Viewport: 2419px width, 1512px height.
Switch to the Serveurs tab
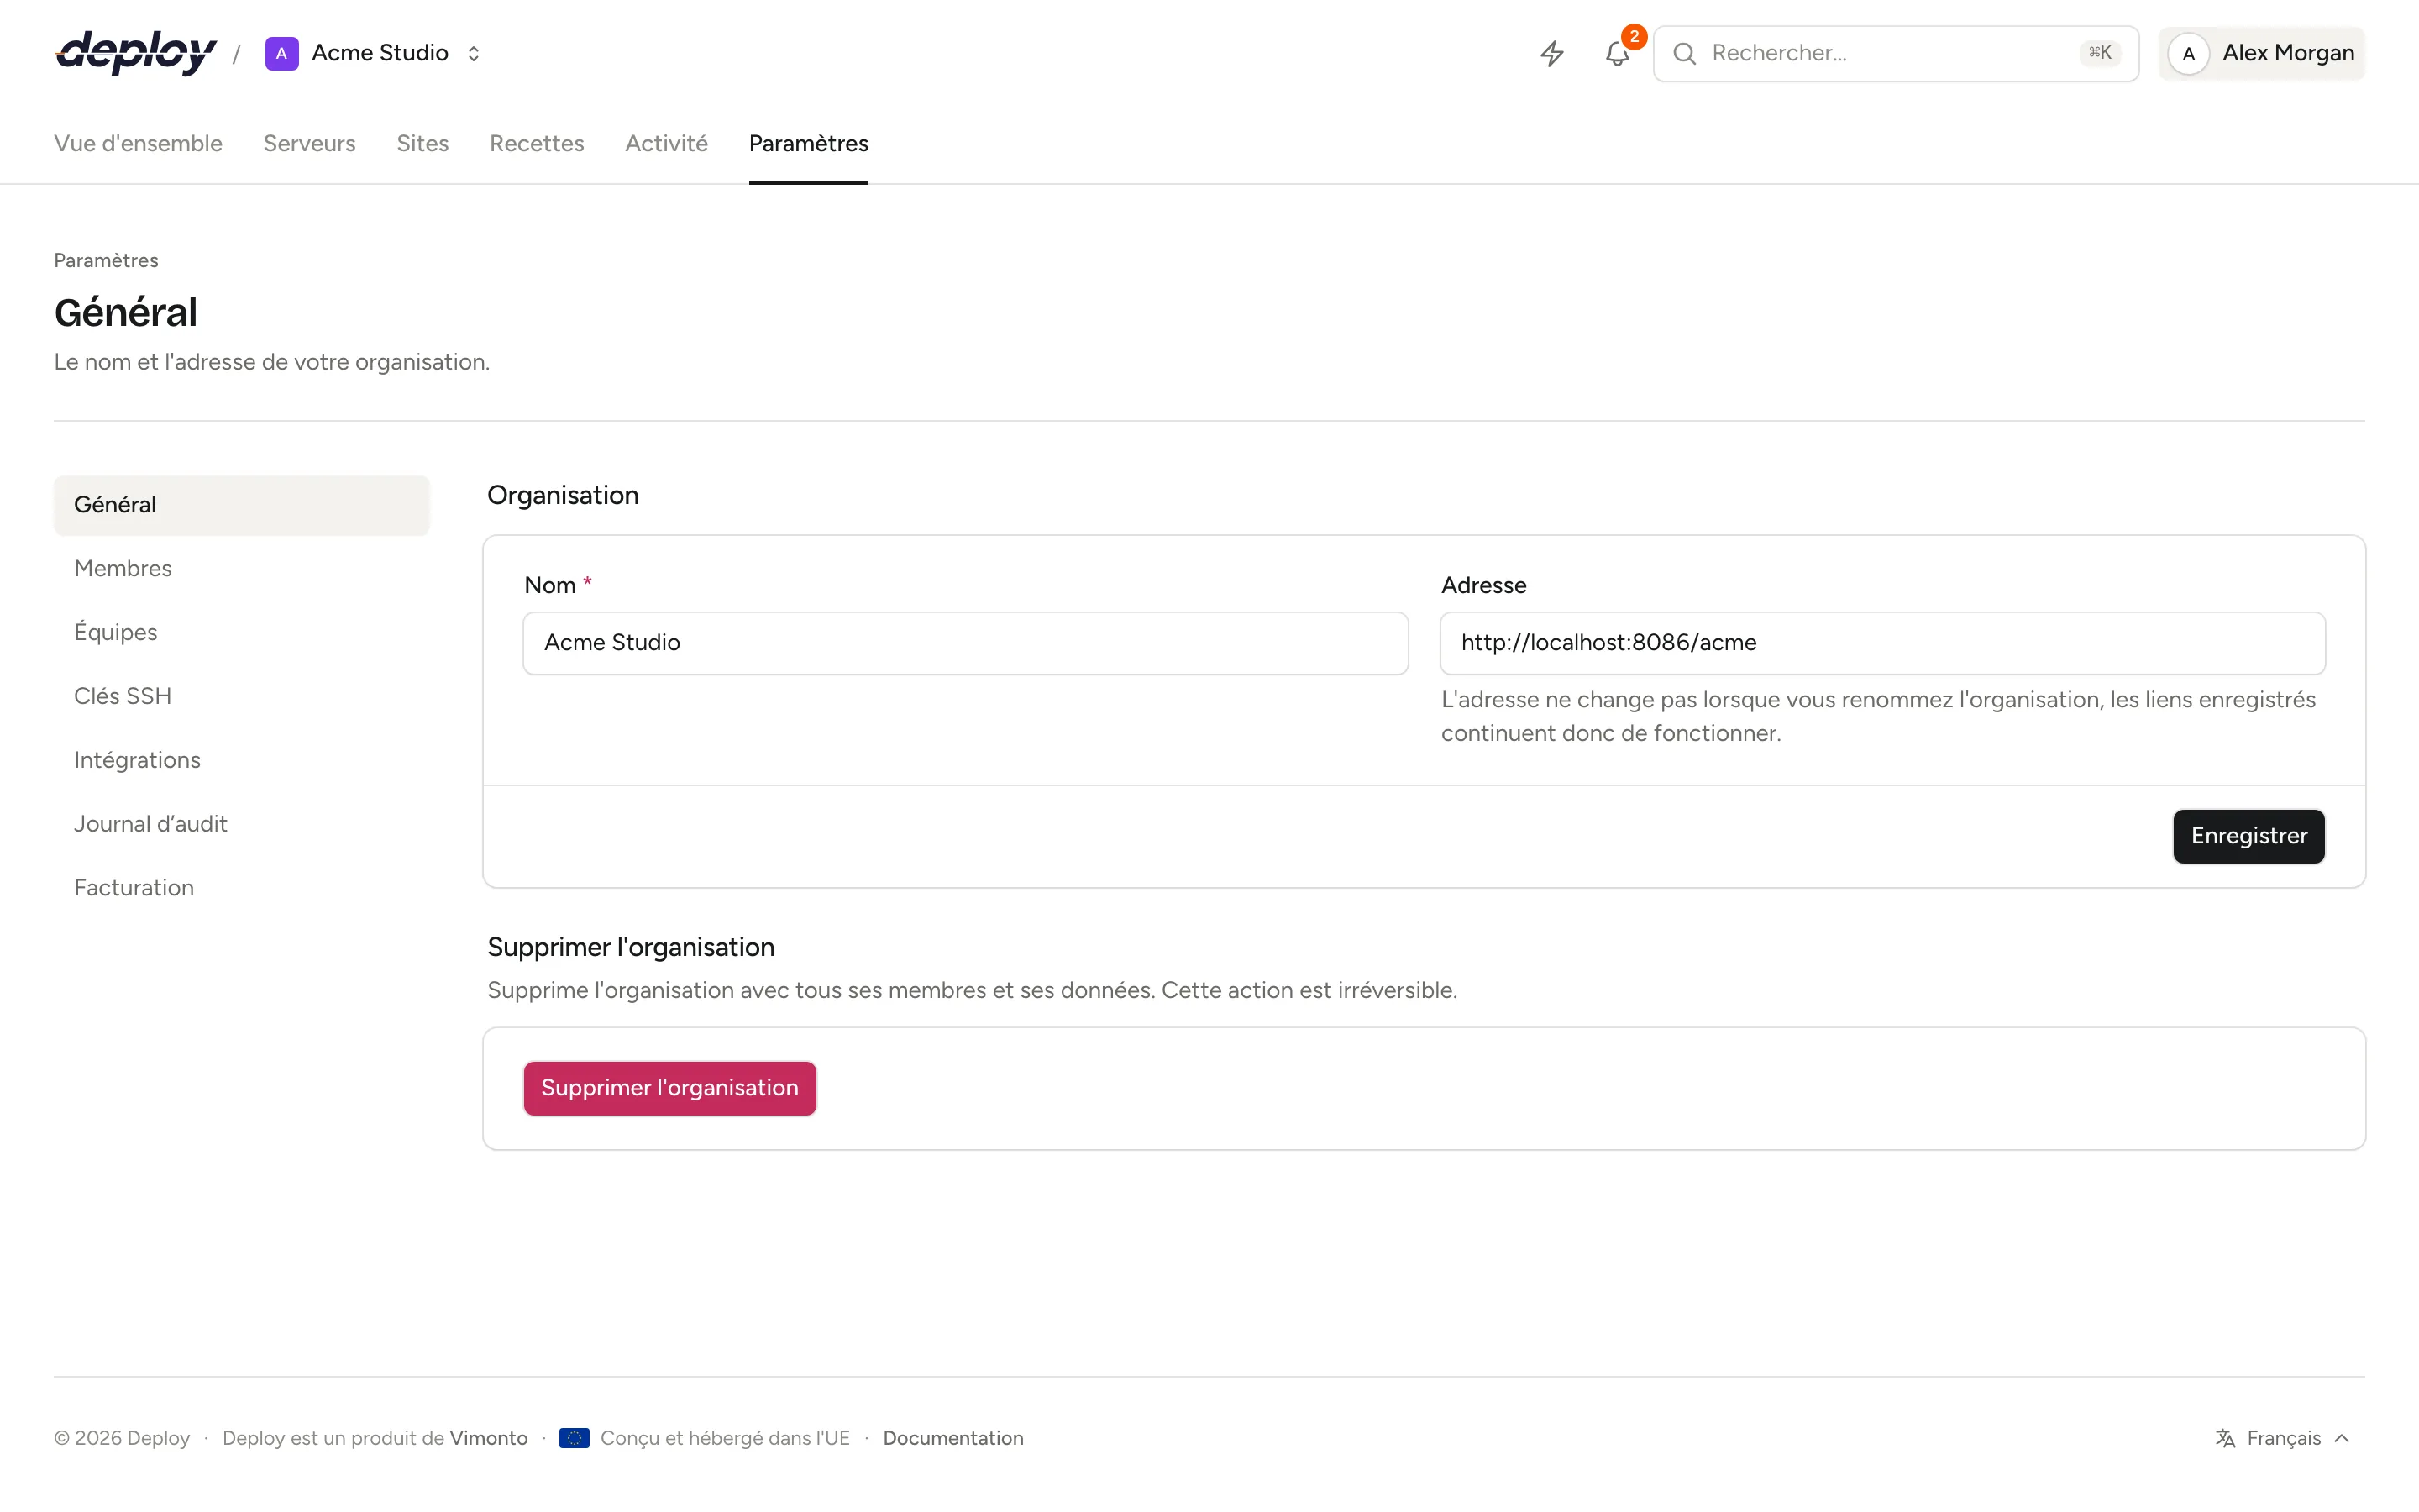(309, 143)
